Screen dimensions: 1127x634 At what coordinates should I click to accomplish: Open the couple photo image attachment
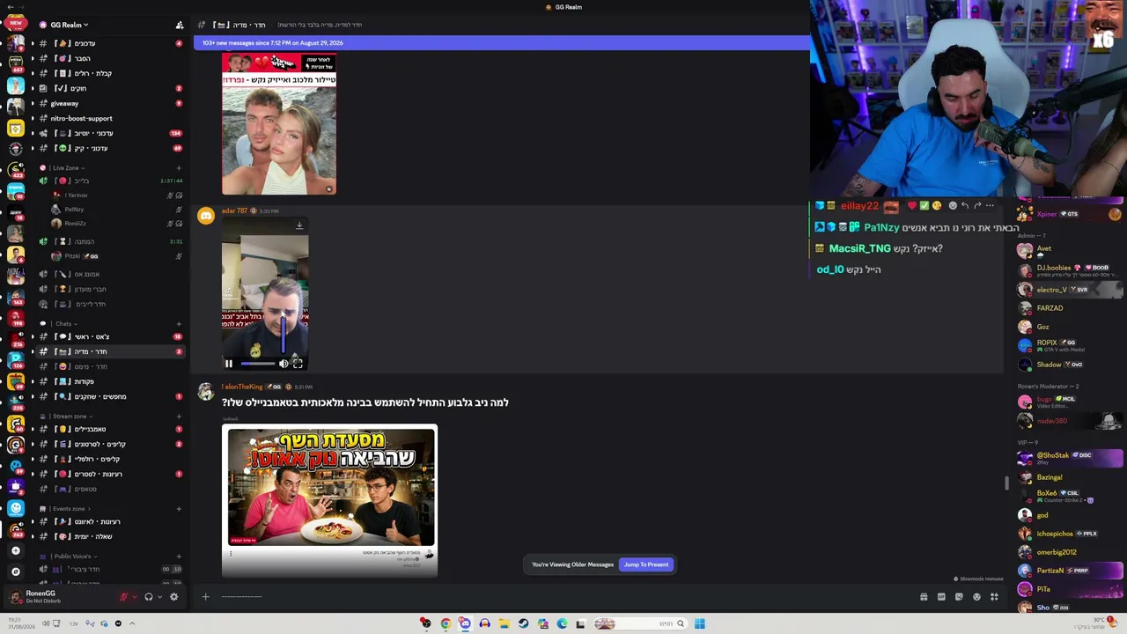tap(279, 123)
